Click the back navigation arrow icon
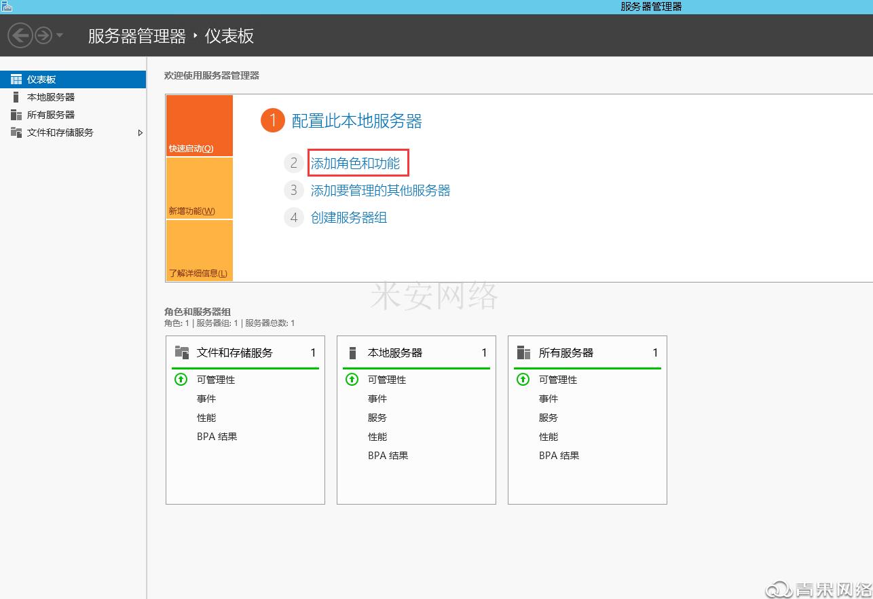This screenshot has width=873, height=599. (20, 35)
